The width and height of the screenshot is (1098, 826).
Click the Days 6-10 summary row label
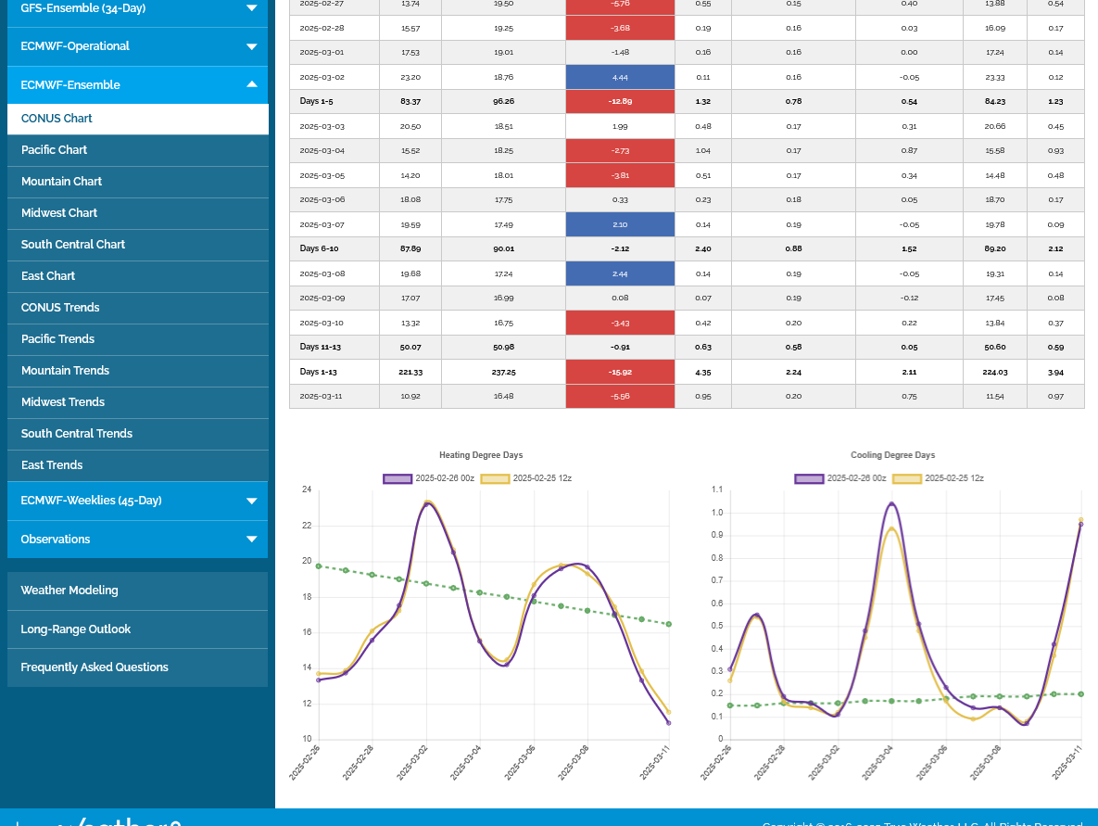tap(319, 248)
